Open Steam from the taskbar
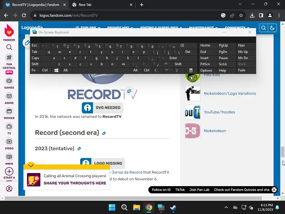The image size is (285, 214). [173, 207]
